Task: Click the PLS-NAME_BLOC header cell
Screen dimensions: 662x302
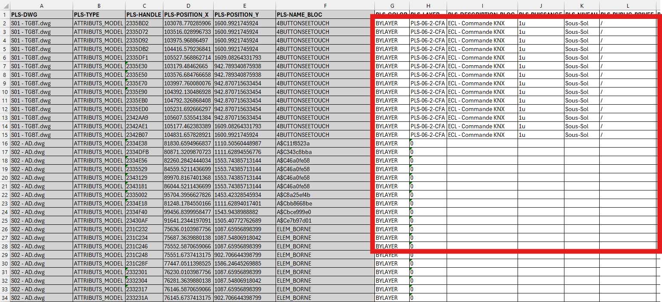Action: pos(325,15)
